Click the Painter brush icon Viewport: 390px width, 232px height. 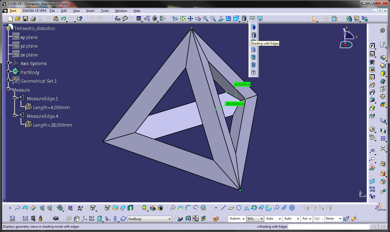click(x=346, y=218)
